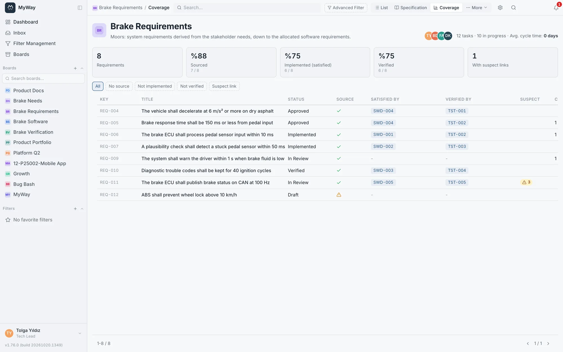Click the source checkmark in REQ-004 row
563x352 pixels.
(339, 111)
